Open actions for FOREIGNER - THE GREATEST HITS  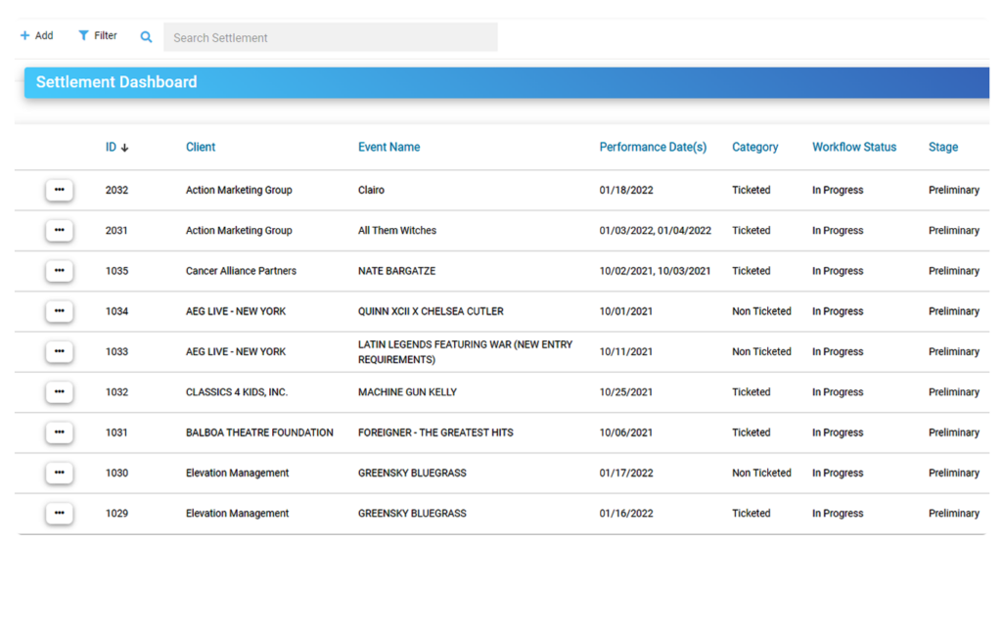click(59, 431)
